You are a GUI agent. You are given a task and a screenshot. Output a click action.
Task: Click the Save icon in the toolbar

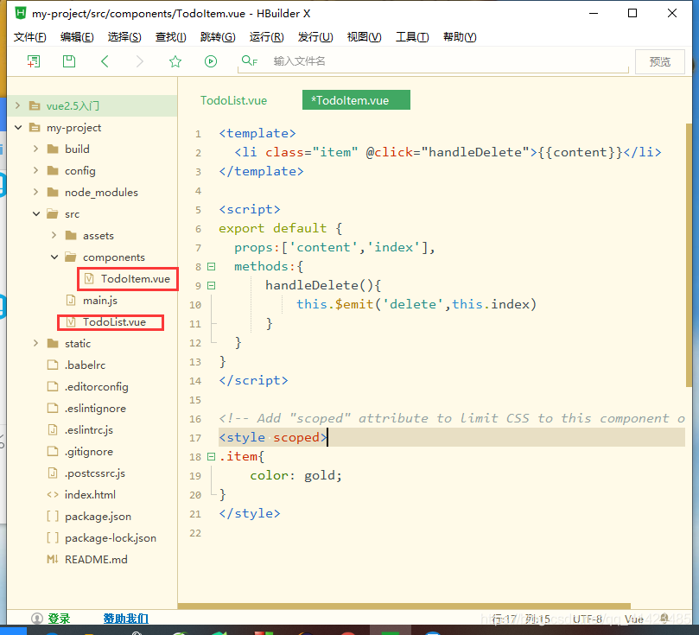coord(68,61)
